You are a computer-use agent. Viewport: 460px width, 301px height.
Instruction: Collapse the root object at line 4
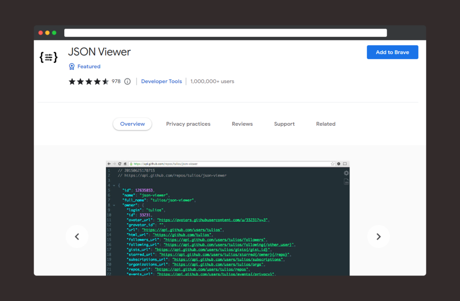114,186
